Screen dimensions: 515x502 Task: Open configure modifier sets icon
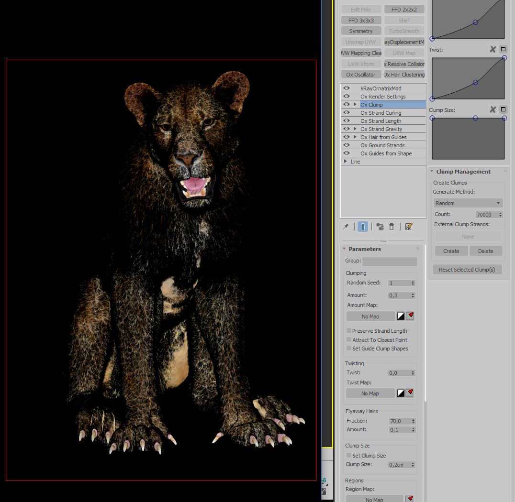(x=408, y=227)
